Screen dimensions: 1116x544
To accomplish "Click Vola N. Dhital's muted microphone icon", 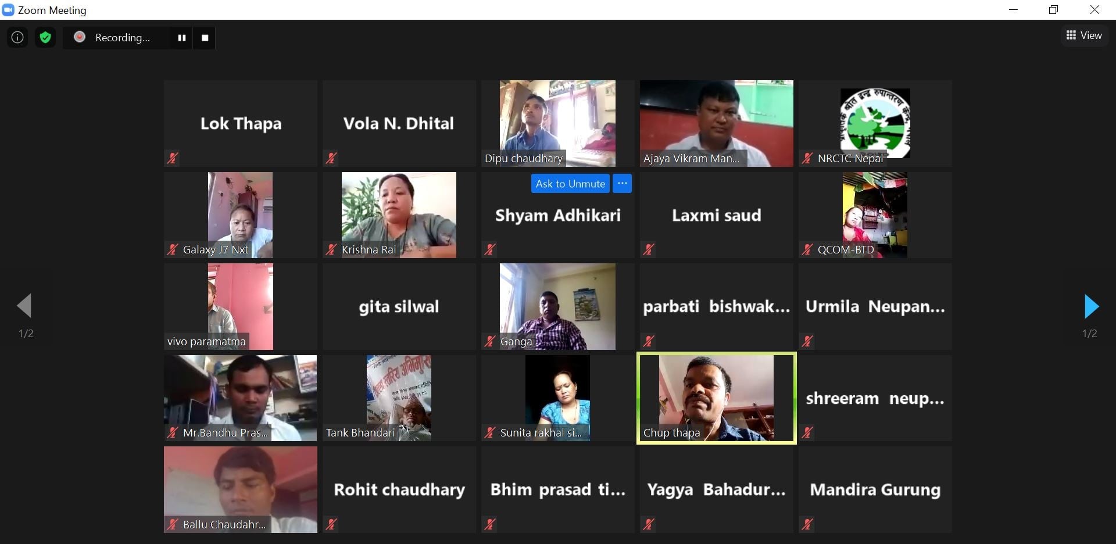I will (331, 158).
